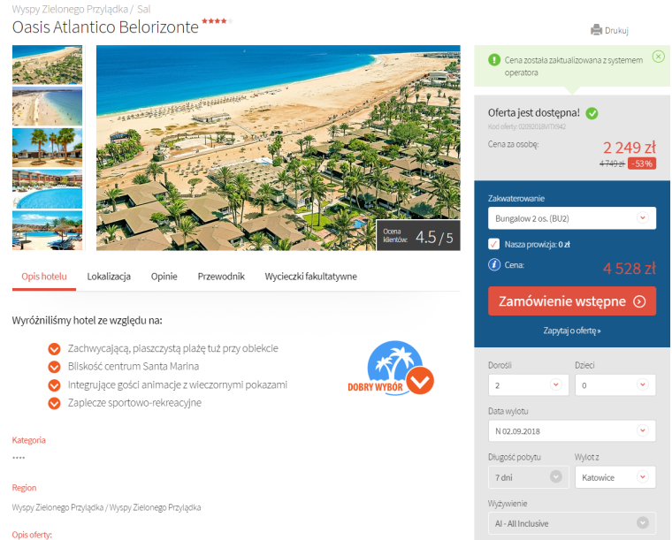
Task: Open the Dzieci count dropdown
Action: (x=615, y=384)
